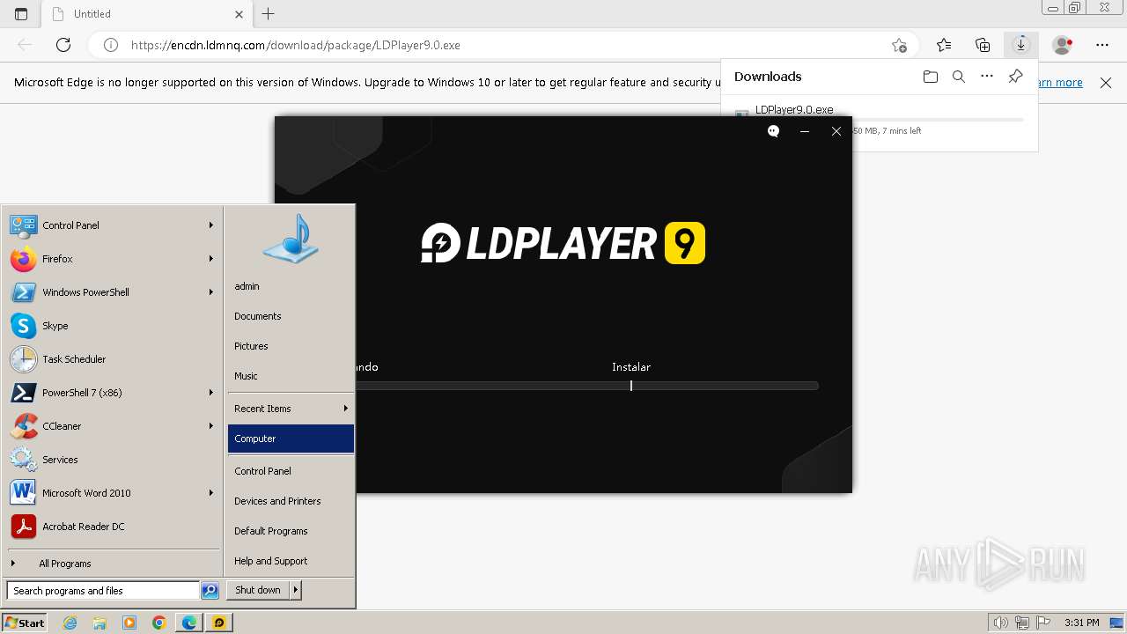Viewport: 1127px width, 634px height.
Task: Click the 3:31 PM taskbar clock
Action: tap(1081, 623)
